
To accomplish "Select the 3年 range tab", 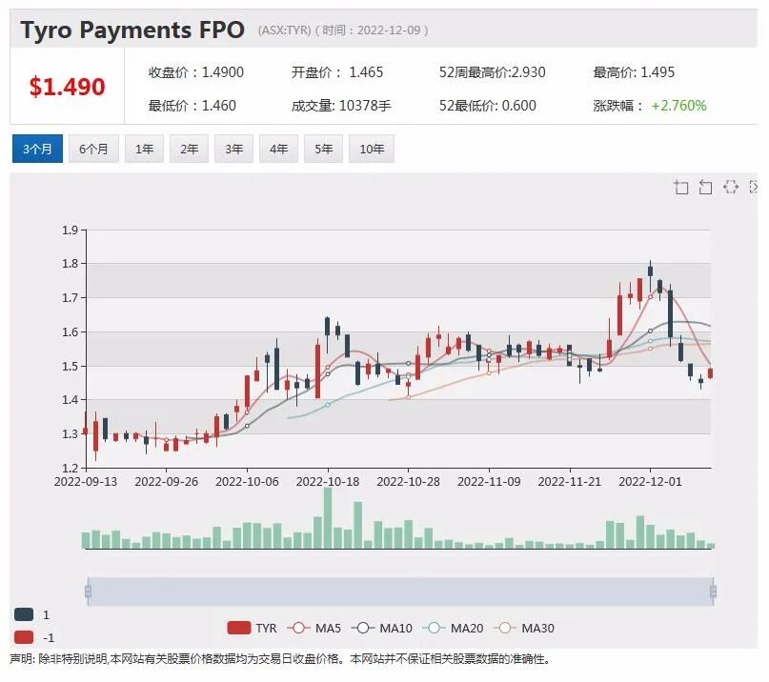I will pos(233,149).
